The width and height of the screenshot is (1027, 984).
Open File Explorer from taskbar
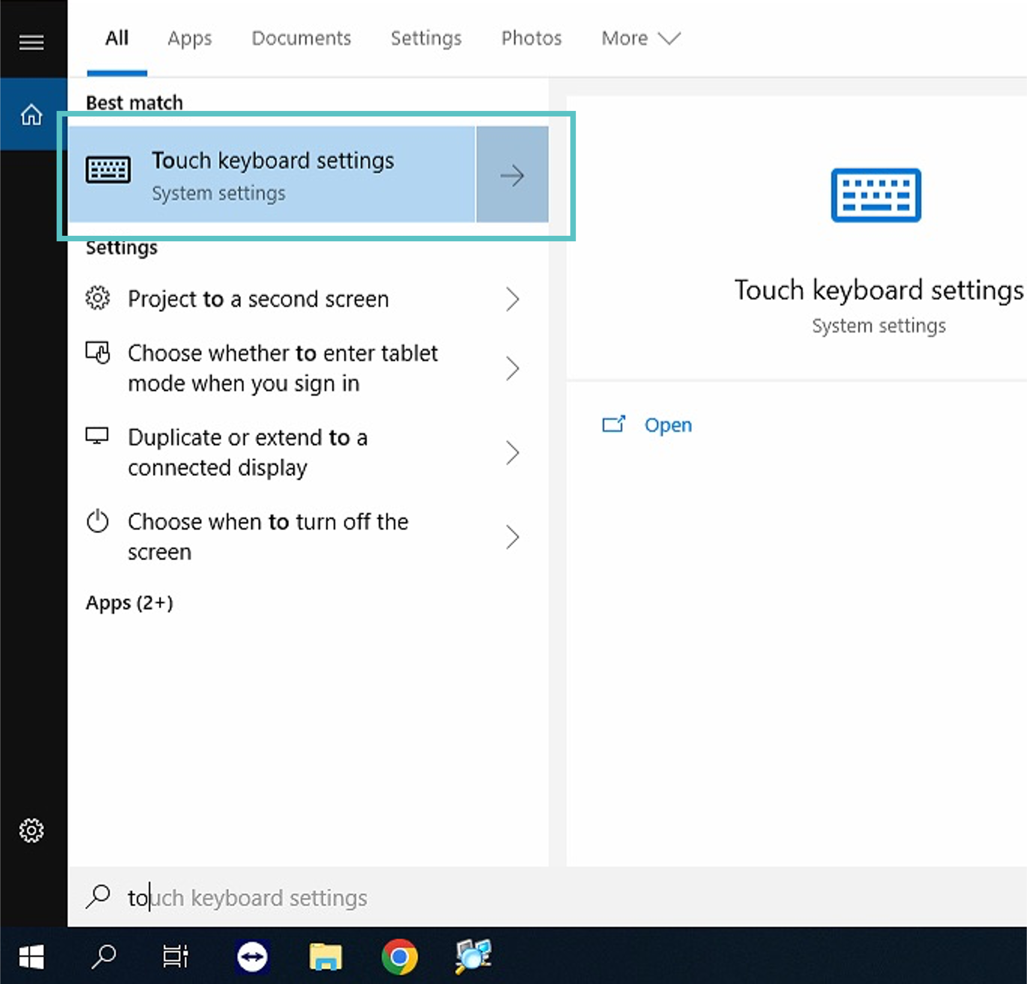point(325,957)
